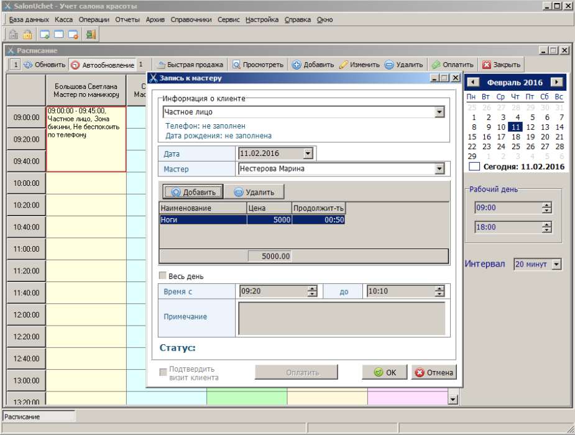Click the 10:00:00 time row header
The image size is (575, 435).
coord(26,183)
